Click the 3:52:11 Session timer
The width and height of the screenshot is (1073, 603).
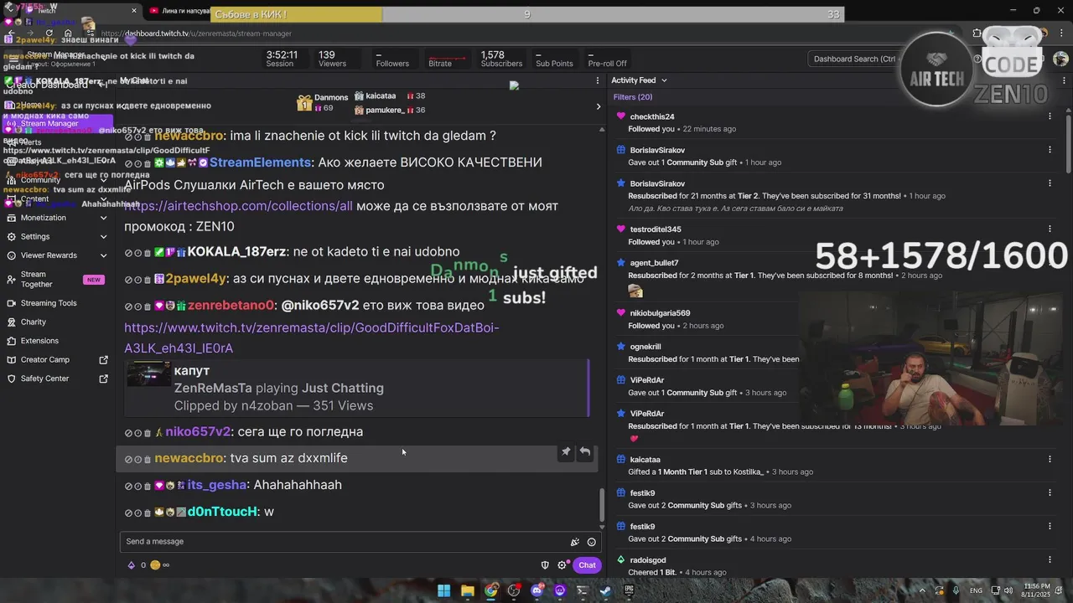tap(282, 59)
